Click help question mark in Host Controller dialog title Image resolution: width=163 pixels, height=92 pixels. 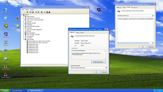click(152, 4)
